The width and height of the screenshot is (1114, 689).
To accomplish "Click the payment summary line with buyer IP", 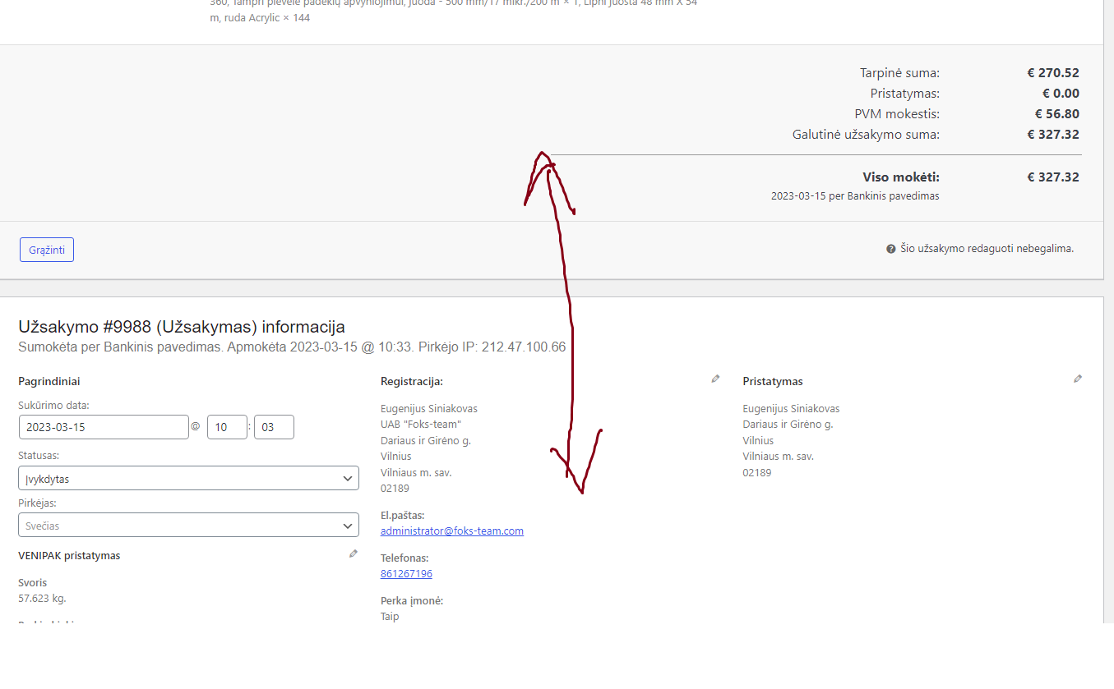I will click(292, 347).
